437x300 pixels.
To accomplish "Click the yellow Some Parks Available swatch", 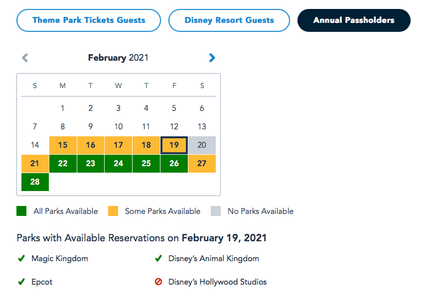I will [x=113, y=211].
